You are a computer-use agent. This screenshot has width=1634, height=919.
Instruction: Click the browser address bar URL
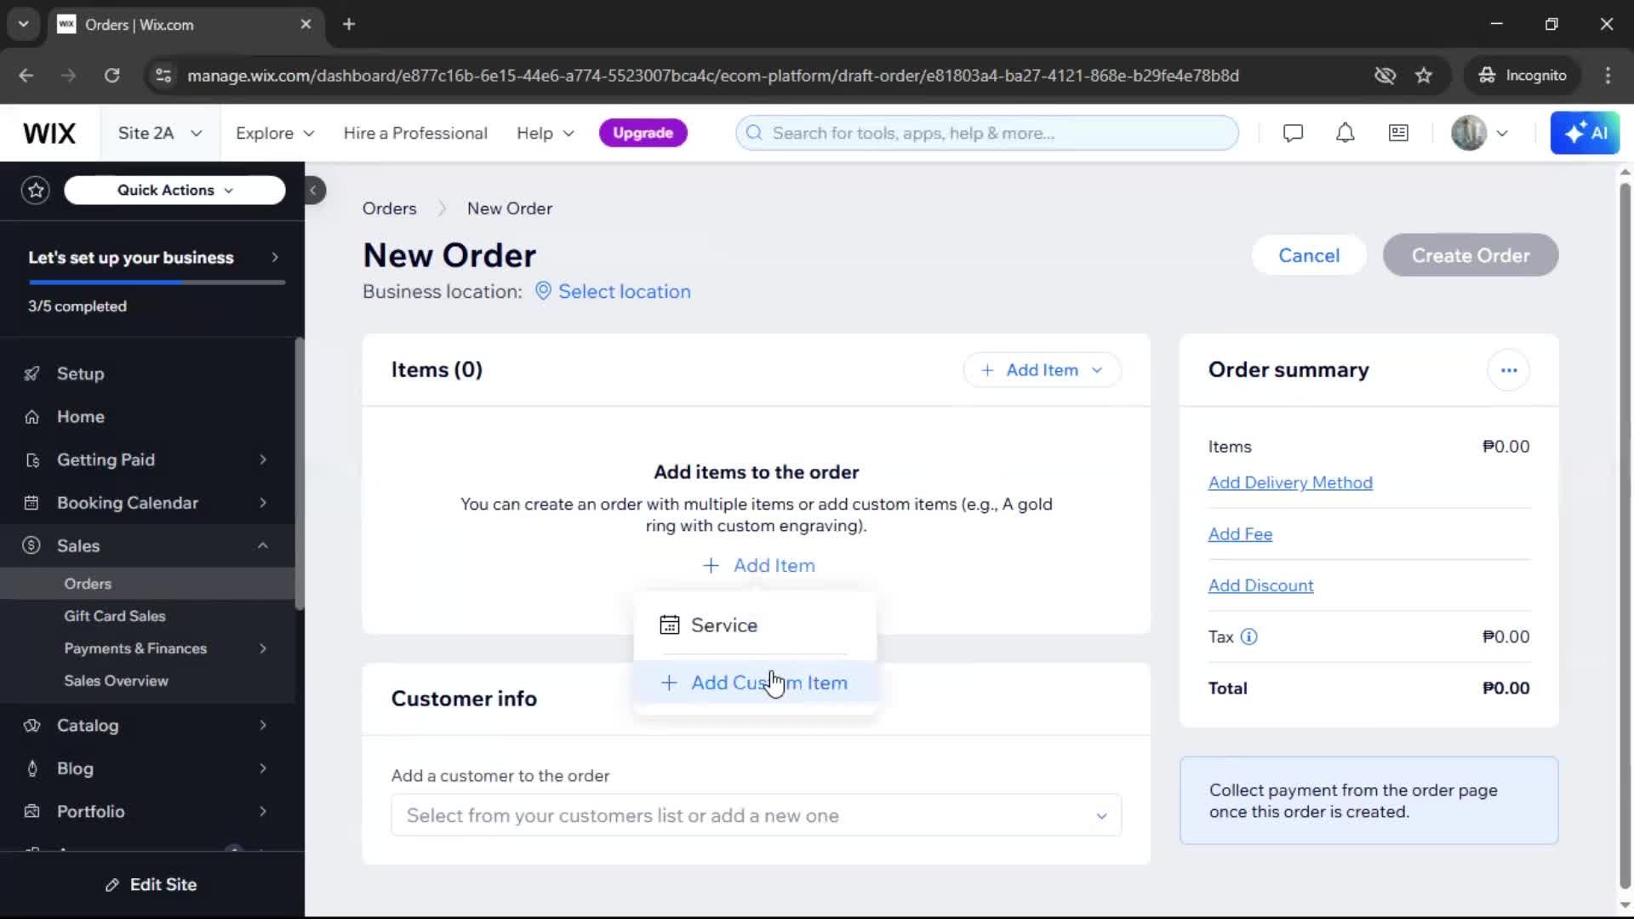click(713, 76)
